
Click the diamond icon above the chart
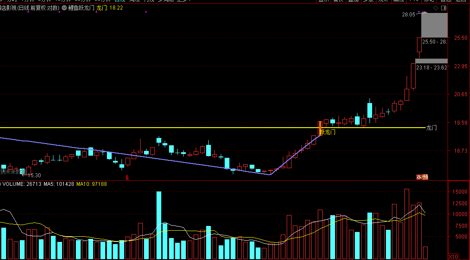(436, 8)
